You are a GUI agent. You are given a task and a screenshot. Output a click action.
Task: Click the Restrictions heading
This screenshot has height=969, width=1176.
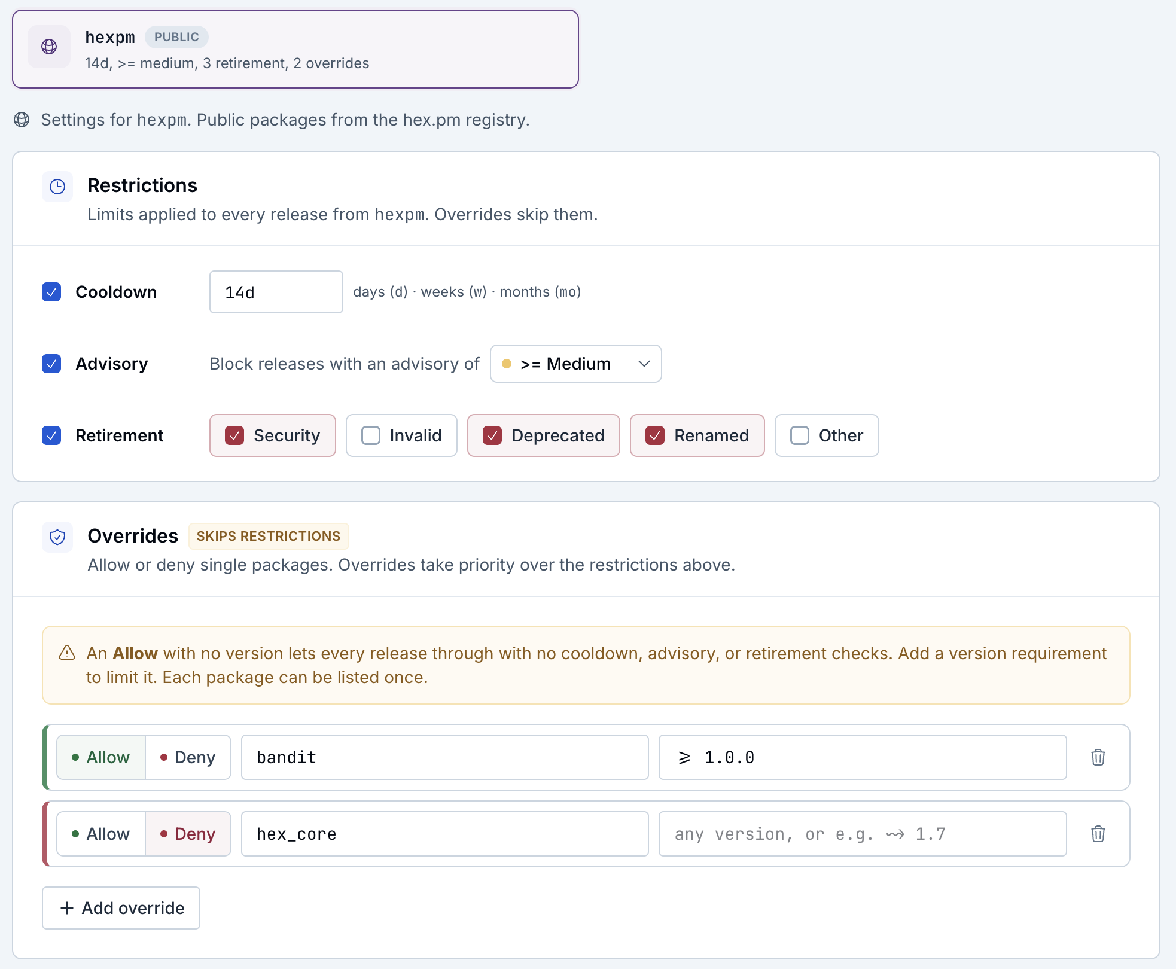point(142,185)
